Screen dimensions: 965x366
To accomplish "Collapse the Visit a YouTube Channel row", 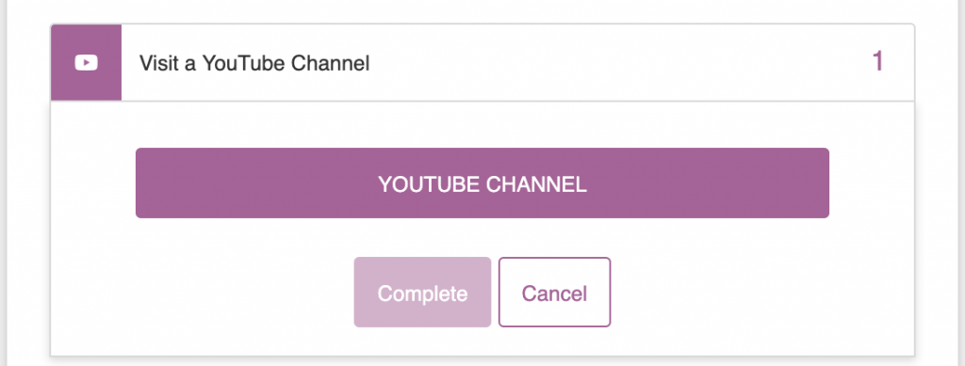I will point(482,63).
